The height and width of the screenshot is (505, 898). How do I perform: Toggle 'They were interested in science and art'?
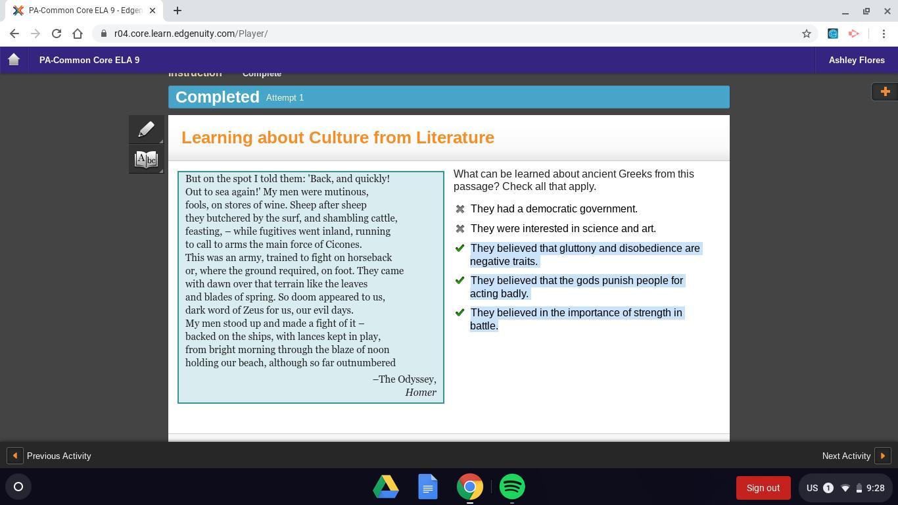[460, 229]
